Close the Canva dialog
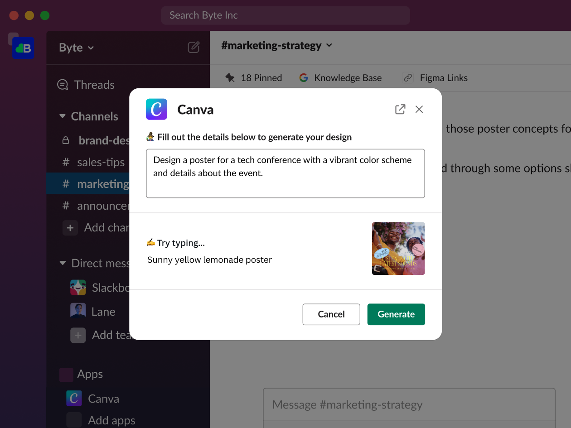The image size is (571, 428). click(x=419, y=109)
